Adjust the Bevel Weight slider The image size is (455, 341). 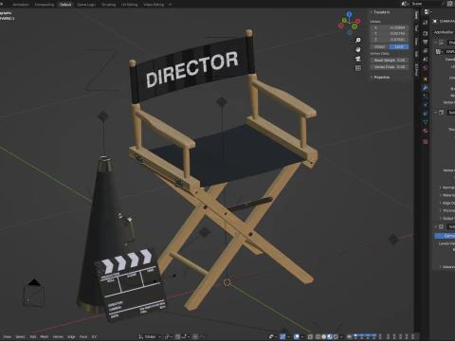click(x=390, y=60)
